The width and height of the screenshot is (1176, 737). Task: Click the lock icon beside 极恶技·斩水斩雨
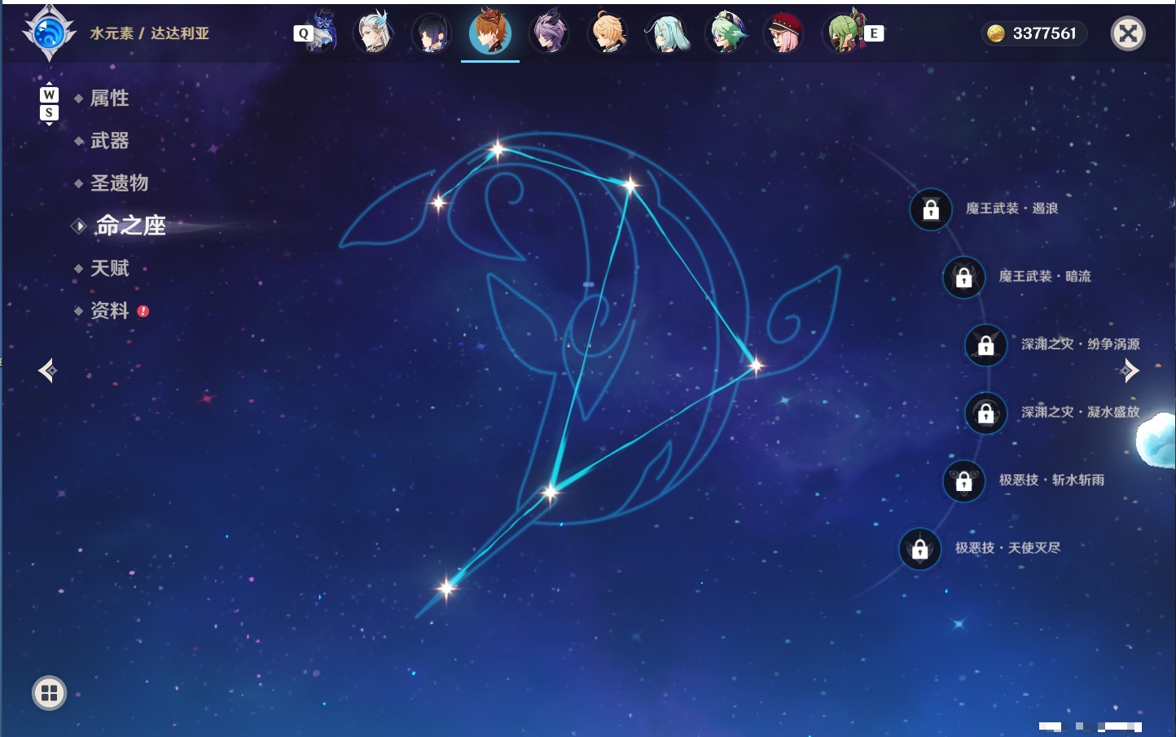[x=963, y=480]
